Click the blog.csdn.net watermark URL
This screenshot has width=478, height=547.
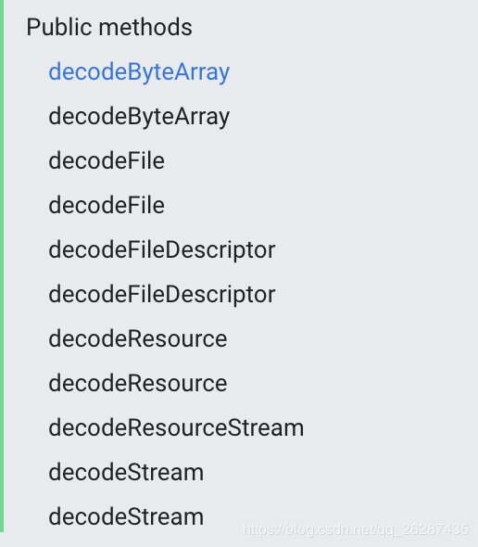356,530
